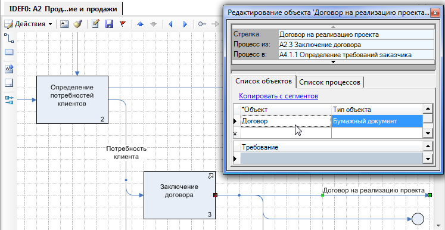Screen dimensions: 445x230
Task: Select the empty Требование row
Action: (x=331, y=158)
